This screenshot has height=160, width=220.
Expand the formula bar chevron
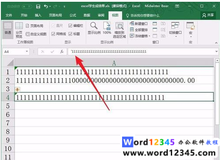point(216,51)
